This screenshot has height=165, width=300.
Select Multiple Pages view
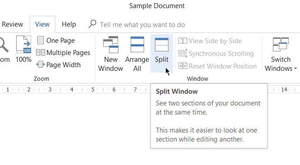click(x=63, y=52)
